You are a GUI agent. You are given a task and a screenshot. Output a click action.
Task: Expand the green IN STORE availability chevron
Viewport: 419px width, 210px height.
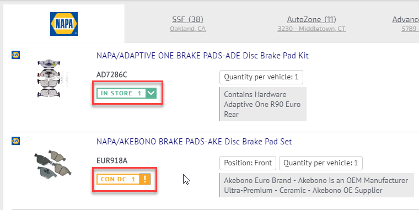pos(151,93)
